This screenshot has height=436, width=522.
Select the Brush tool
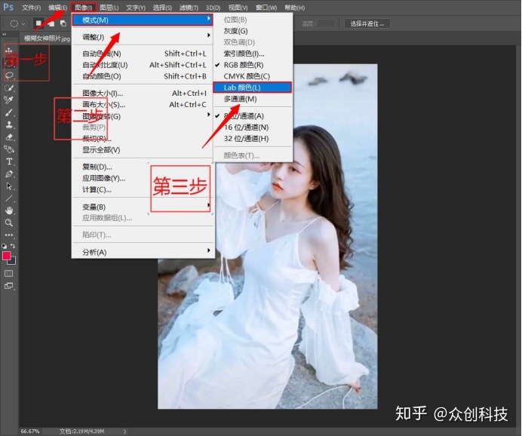pyautogui.click(x=9, y=112)
